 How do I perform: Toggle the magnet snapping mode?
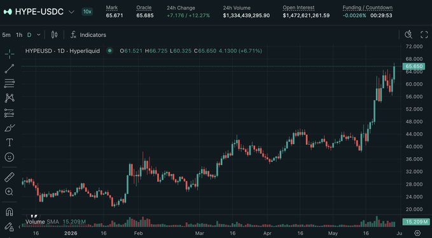10,212
